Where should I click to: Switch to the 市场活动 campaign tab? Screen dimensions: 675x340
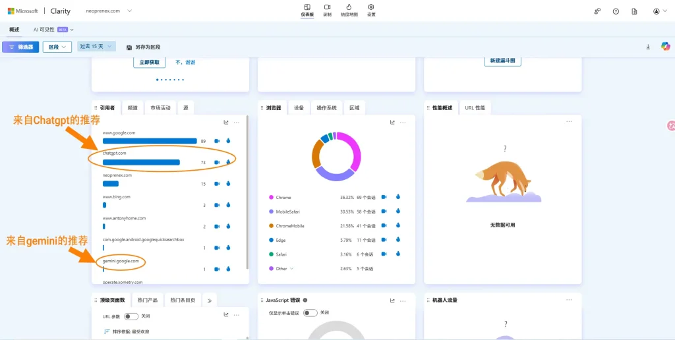coord(161,108)
